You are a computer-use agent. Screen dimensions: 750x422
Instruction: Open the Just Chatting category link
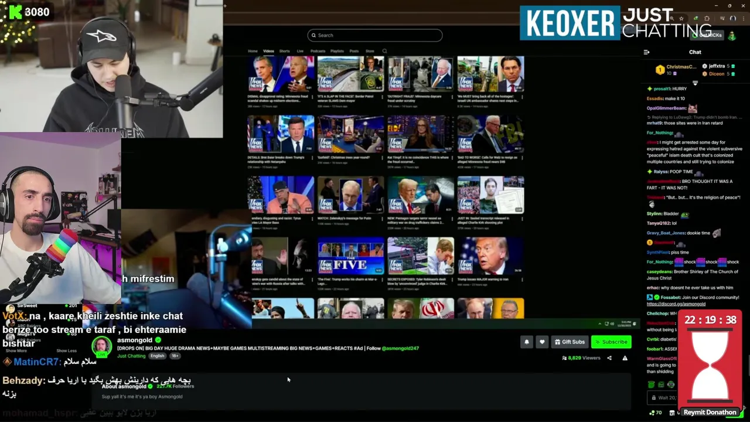tap(131, 356)
